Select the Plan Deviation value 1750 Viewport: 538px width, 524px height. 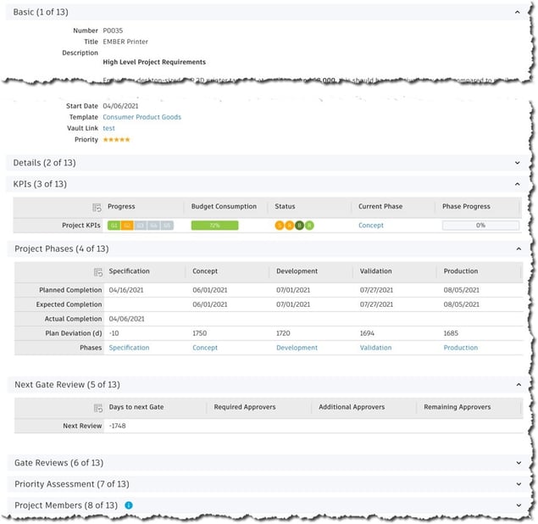[199, 333]
